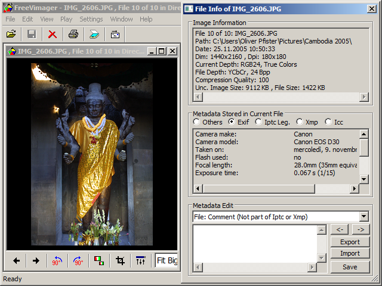Select the Others metadata radio button

coord(196,122)
